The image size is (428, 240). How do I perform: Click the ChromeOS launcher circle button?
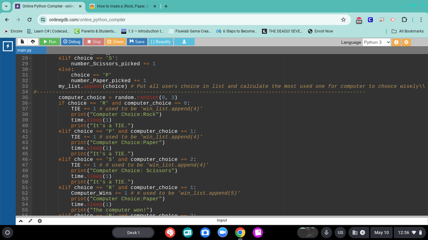[8, 232]
